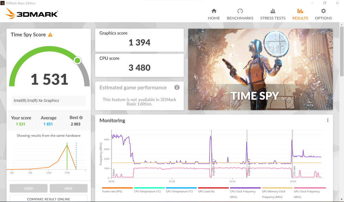The width and height of the screenshot is (344, 202).
Task: Toggle CPU Temperature legend swatch
Action: pos(149,188)
